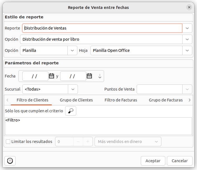This screenshot has width=197, height=170.
Task: Click the magnifier search criteria button
Action: point(71,111)
